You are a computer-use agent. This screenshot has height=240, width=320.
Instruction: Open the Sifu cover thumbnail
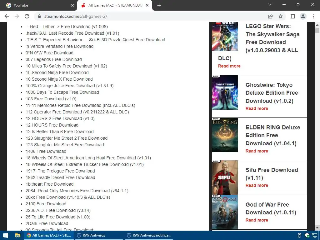point(225,177)
